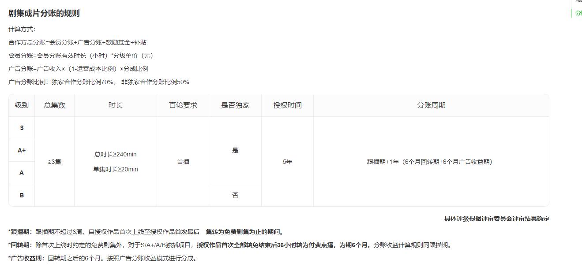This screenshot has height=267, width=582.
Task: Select the A+ level row cell
Action: (x=21, y=150)
